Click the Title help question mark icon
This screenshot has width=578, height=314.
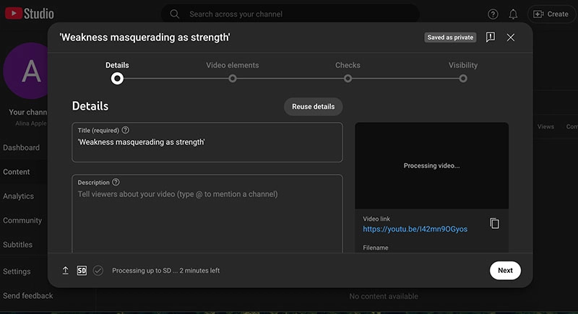(125, 130)
